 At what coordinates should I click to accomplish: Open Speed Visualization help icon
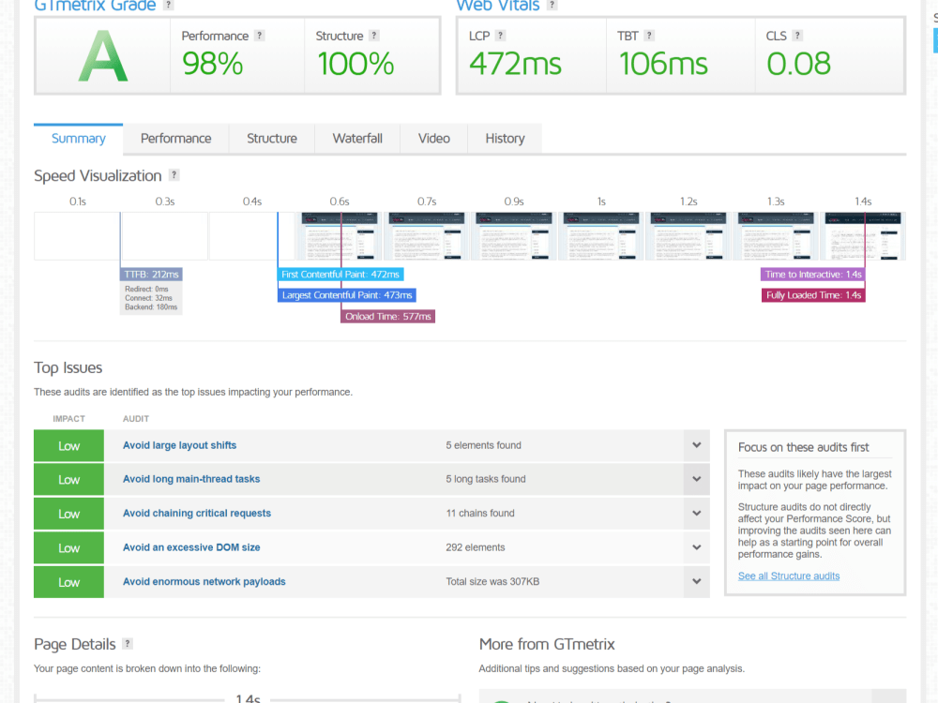(x=174, y=175)
